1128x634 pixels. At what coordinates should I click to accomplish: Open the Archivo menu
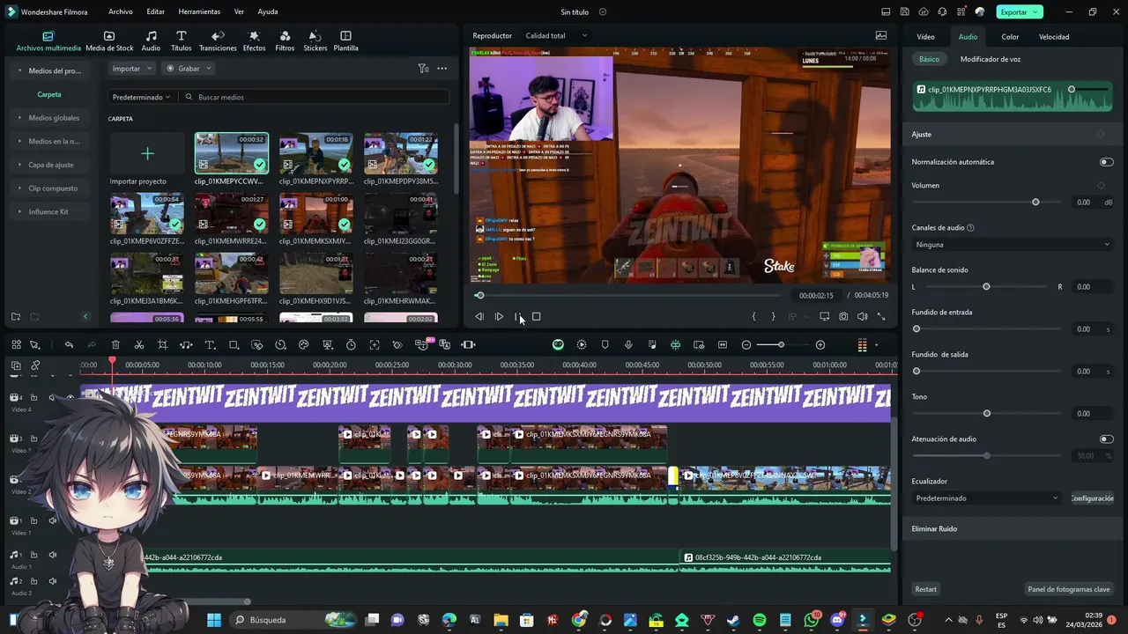pos(121,11)
